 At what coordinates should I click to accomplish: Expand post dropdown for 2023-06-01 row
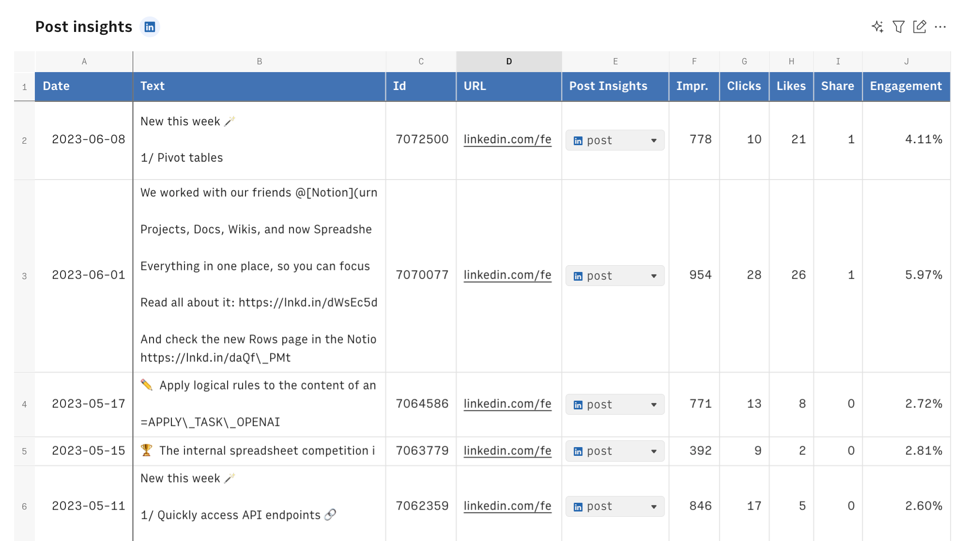click(x=653, y=276)
